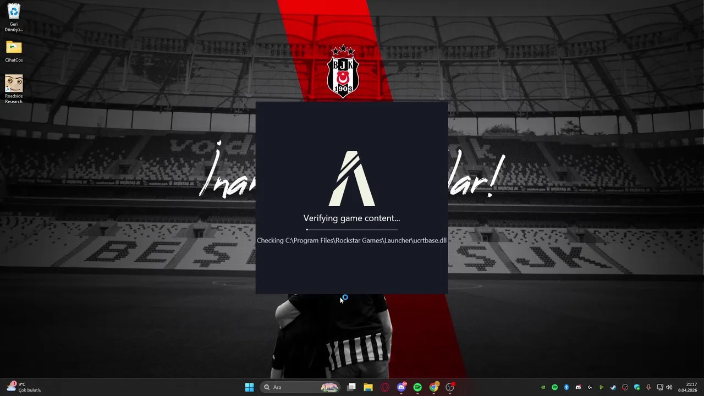The image size is (704, 396).
Task: Open the clock and date 21:17 flyout
Action: [x=687, y=387]
